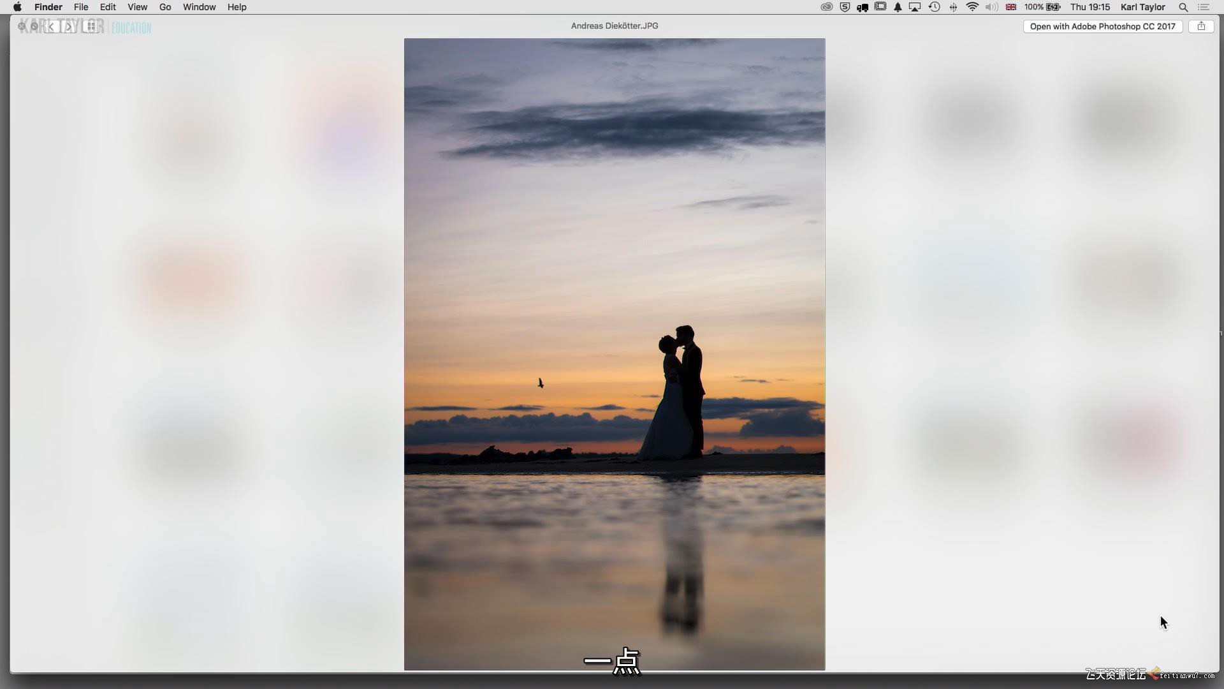Click the Quick Look previous item arrow
The image size is (1224, 689).
tap(52, 27)
